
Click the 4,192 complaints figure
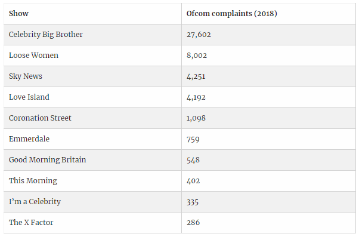click(x=196, y=97)
